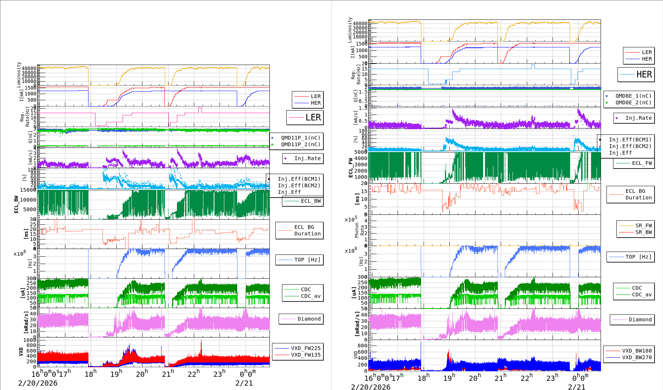The image size is (663, 390).
Task: Click the 2/21 date label in right panel
Action: pos(576,387)
